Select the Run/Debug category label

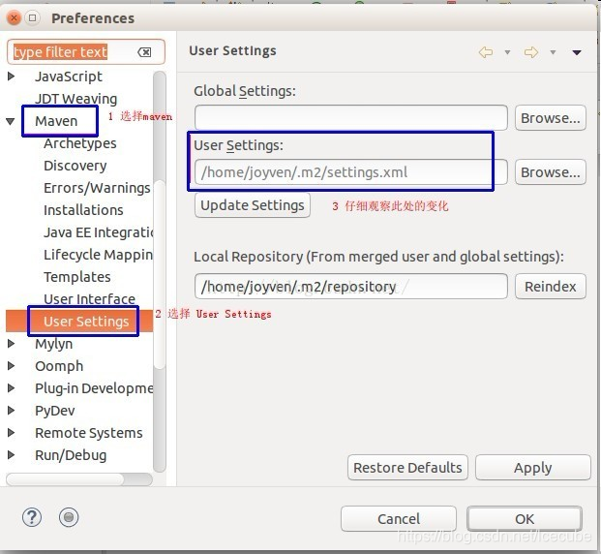[71, 454]
